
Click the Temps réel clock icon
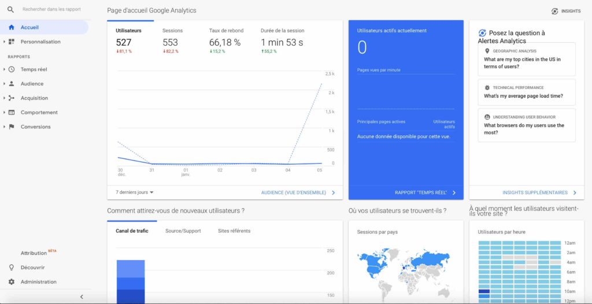12,69
